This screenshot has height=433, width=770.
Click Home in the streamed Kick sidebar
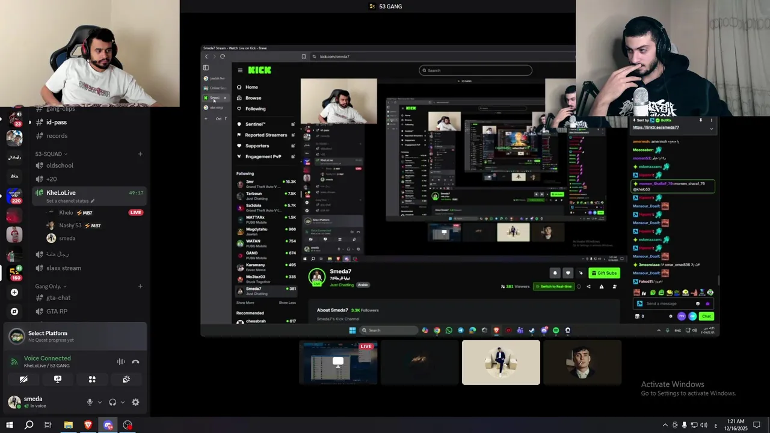(x=251, y=87)
